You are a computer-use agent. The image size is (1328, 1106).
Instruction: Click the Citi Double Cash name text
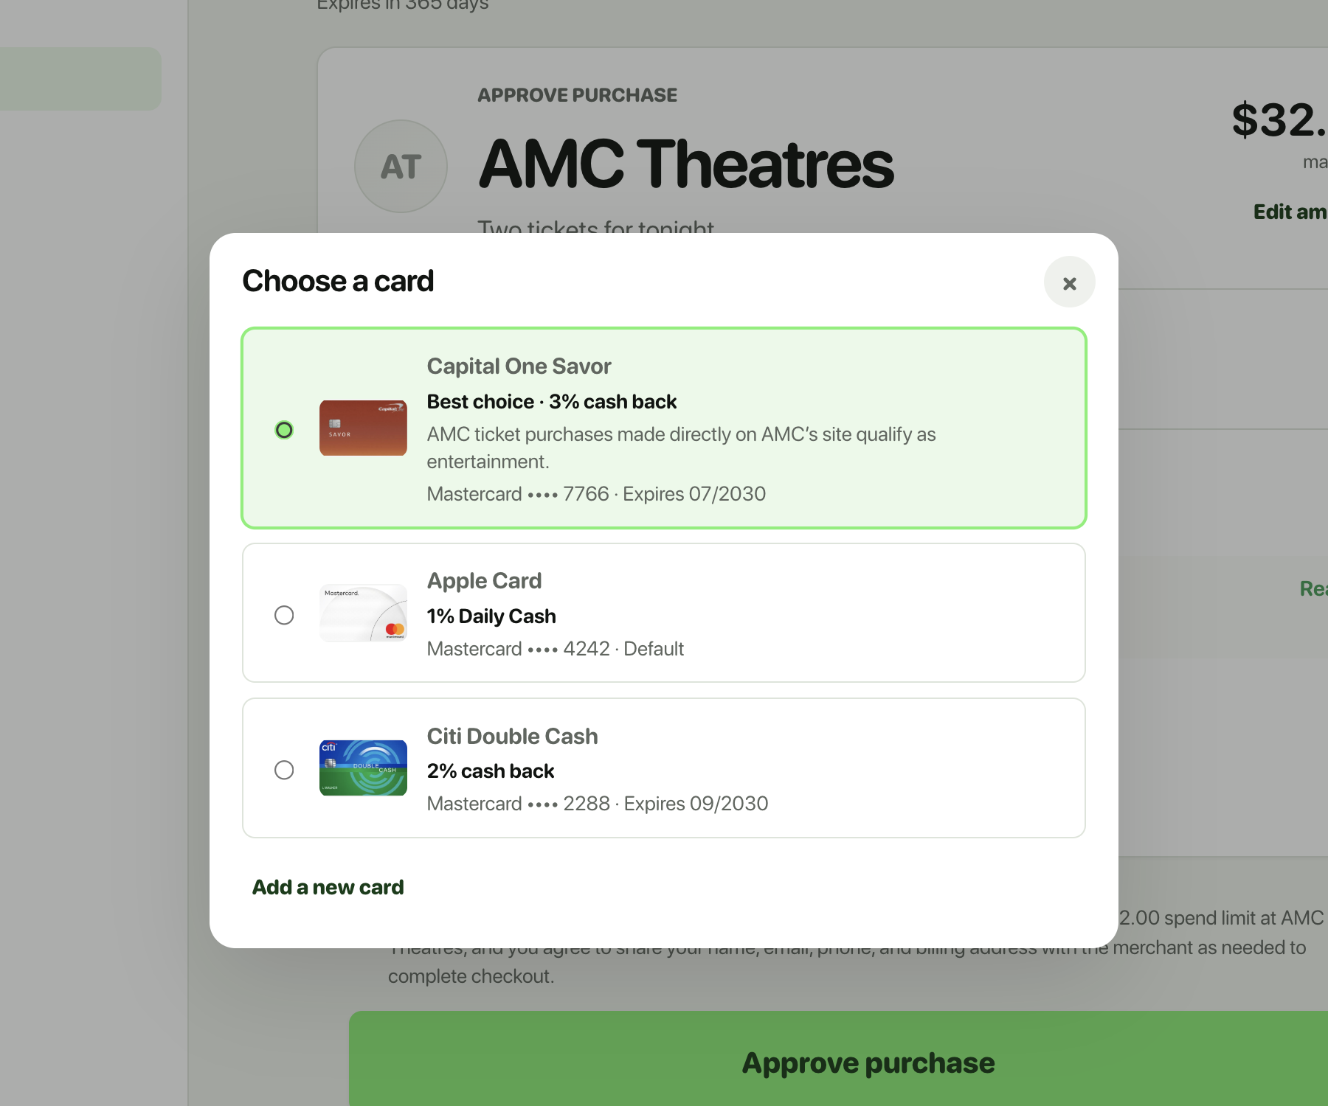tap(512, 736)
